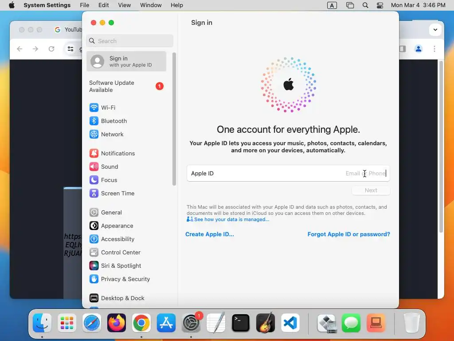
Task: Select Desktop & Dock in sidebar
Action: point(117,298)
